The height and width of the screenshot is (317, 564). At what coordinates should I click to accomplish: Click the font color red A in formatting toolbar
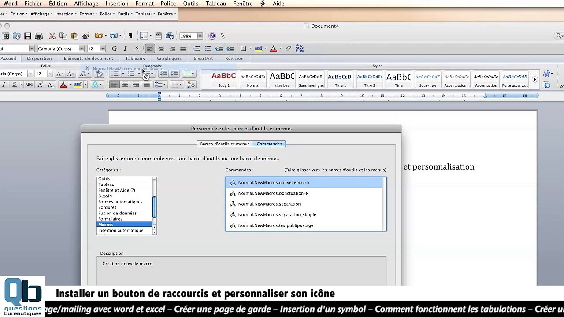pos(273,48)
